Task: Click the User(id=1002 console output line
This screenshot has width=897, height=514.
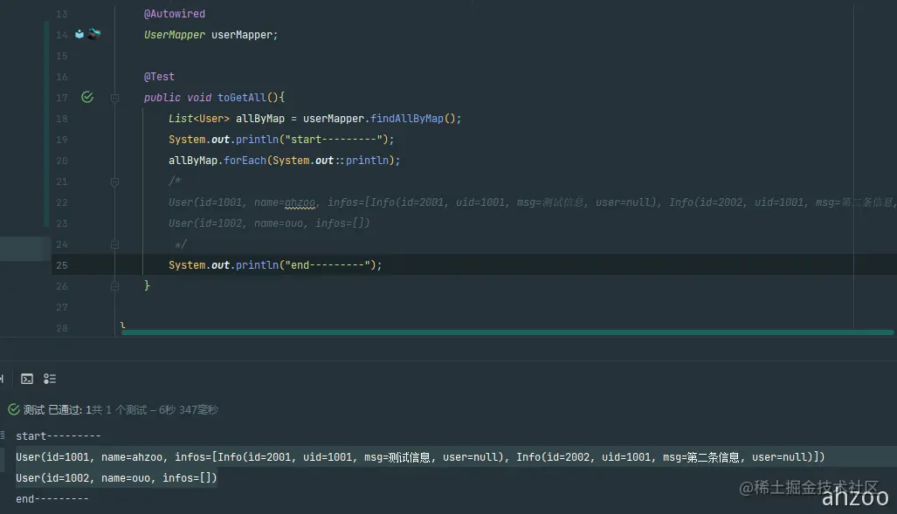Action: [x=117, y=478]
